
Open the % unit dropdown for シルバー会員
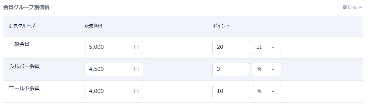[267, 69]
